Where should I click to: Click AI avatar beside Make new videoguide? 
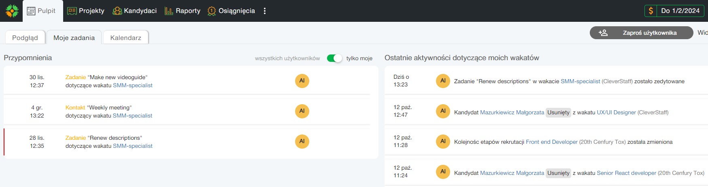[302, 81]
